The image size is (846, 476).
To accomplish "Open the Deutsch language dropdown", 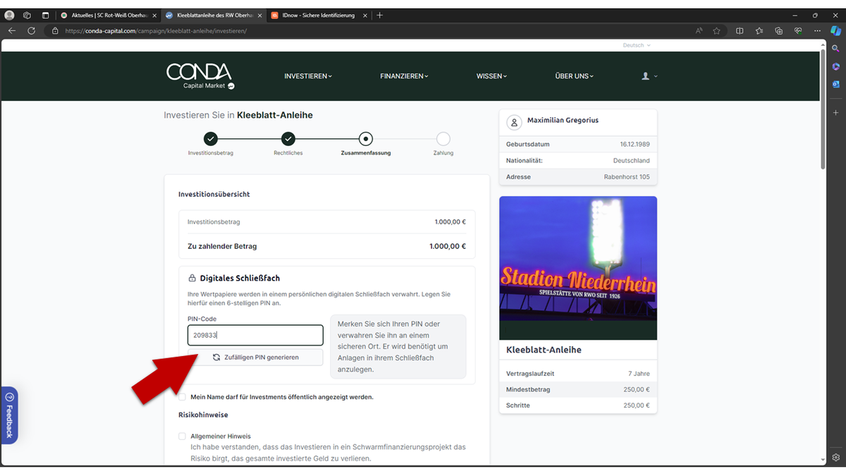I will [x=637, y=45].
